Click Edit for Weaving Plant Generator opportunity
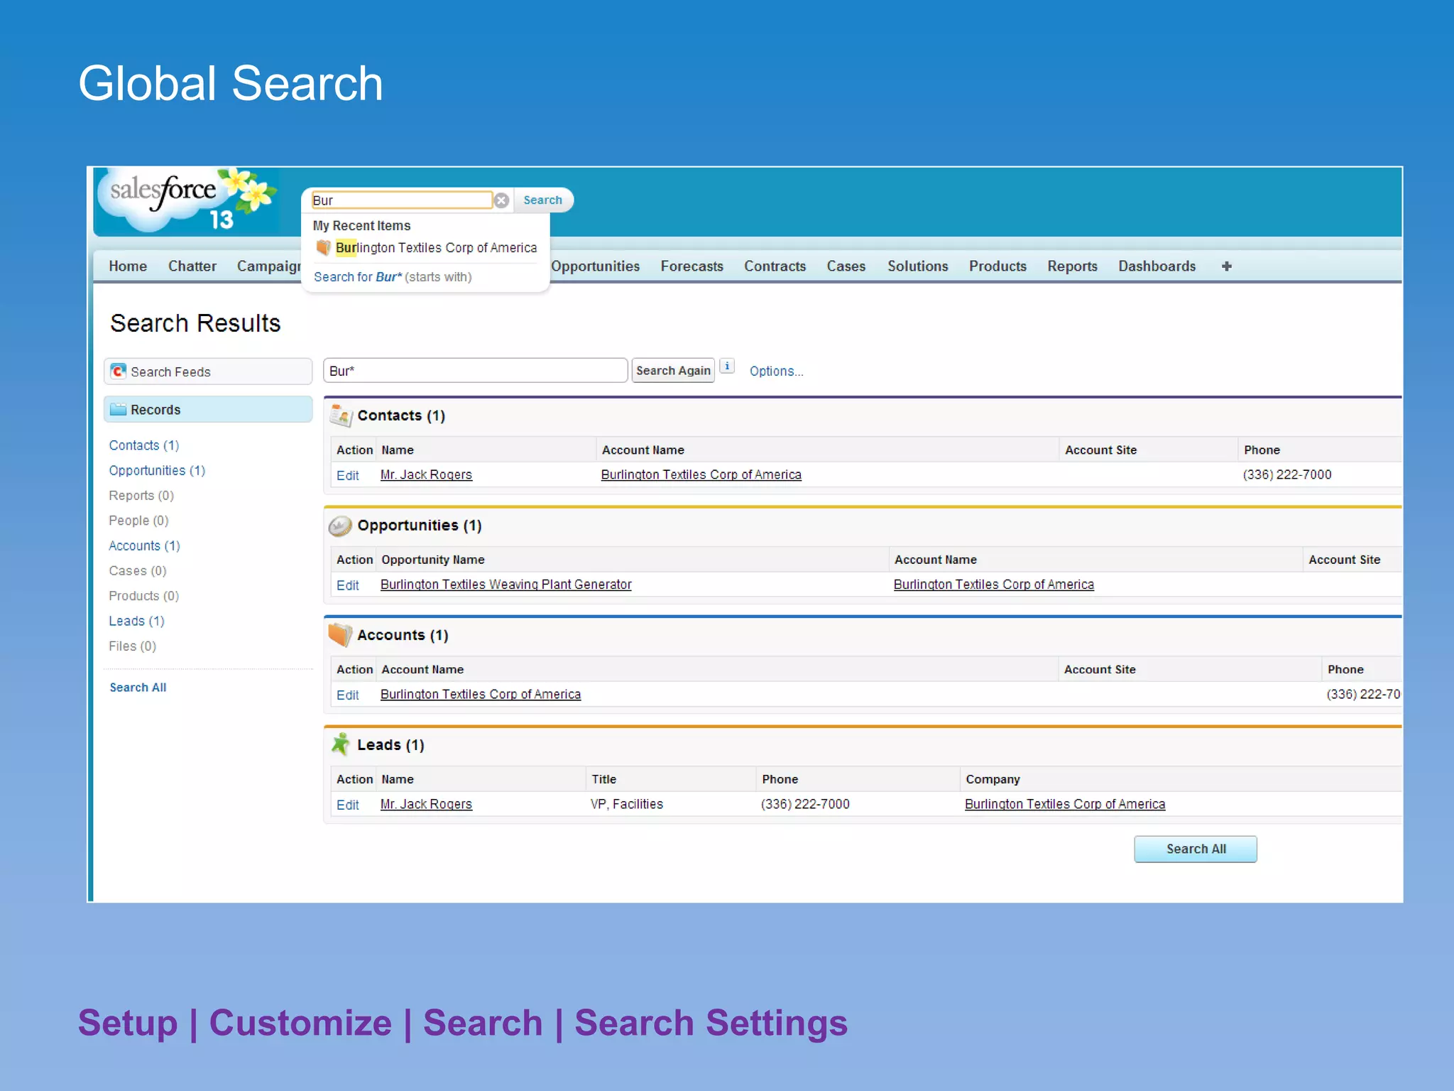The height and width of the screenshot is (1091, 1454). coord(347,585)
